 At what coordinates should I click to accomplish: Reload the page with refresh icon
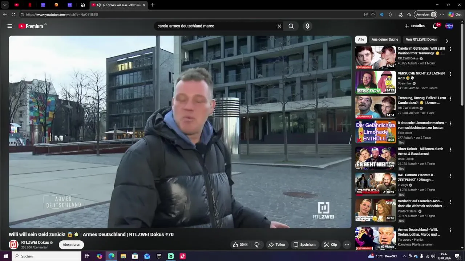pos(13,14)
